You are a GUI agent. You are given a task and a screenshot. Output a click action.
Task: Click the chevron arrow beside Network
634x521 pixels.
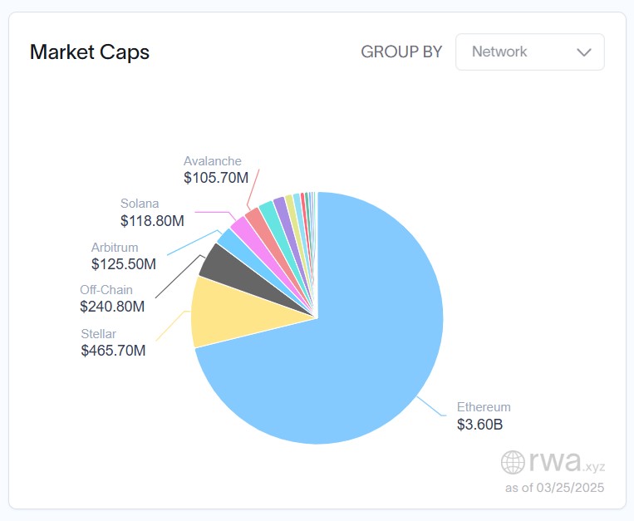coord(584,52)
